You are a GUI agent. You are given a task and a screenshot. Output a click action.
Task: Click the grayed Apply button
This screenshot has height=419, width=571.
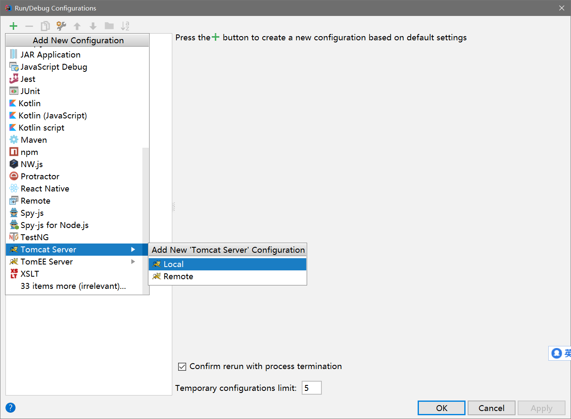(x=542, y=408)
